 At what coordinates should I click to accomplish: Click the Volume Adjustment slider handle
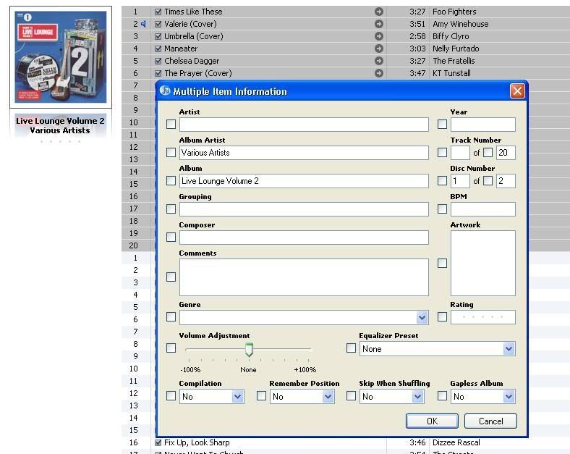pyautogui.click(x=249, y=349)
